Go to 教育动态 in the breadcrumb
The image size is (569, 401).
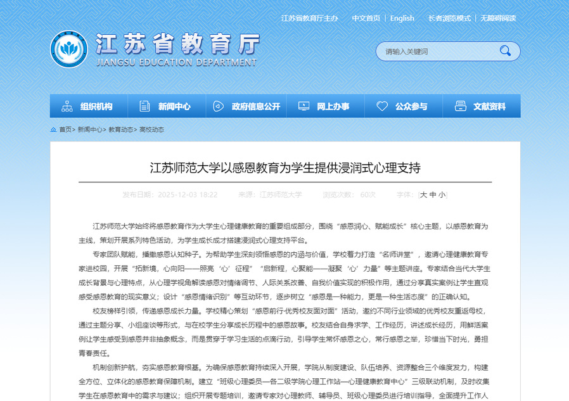tap(120, 129)
